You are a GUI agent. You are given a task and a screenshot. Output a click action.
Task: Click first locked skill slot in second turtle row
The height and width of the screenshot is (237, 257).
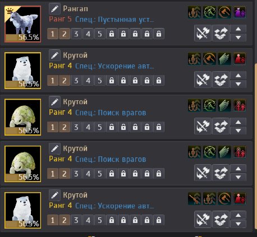coord(112,174)
